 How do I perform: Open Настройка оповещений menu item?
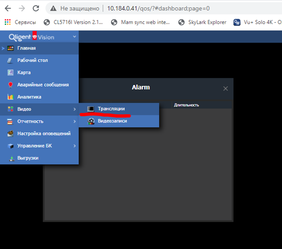[39, 134]
